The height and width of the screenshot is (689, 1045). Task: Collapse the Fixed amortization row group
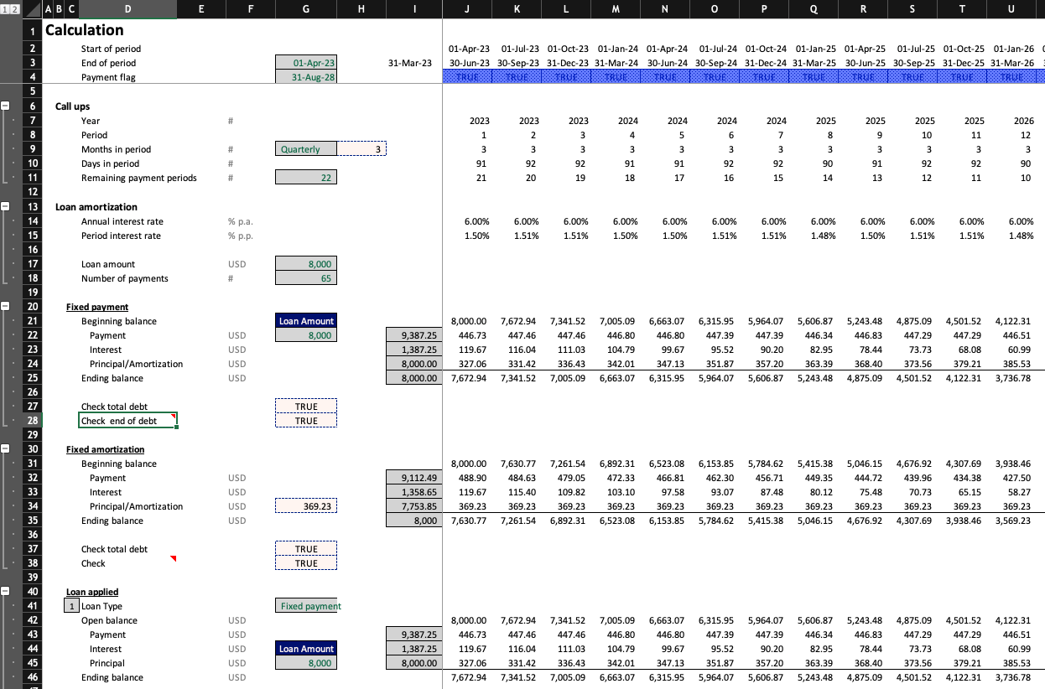[6, 449]
